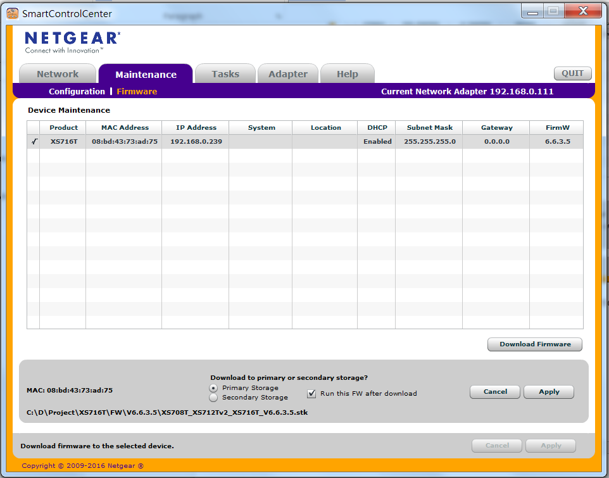Viewport: 609px width, 478px height.
Task: Click the Gateway column header
Action: click(496, 128)
